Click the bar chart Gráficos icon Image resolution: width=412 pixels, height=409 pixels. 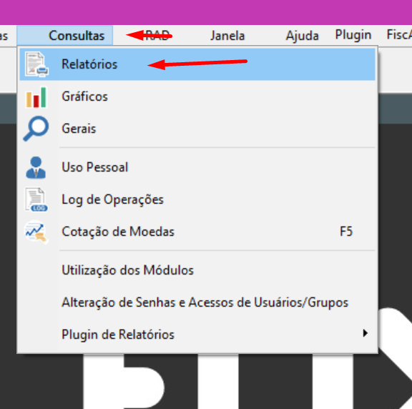[36, 97]
